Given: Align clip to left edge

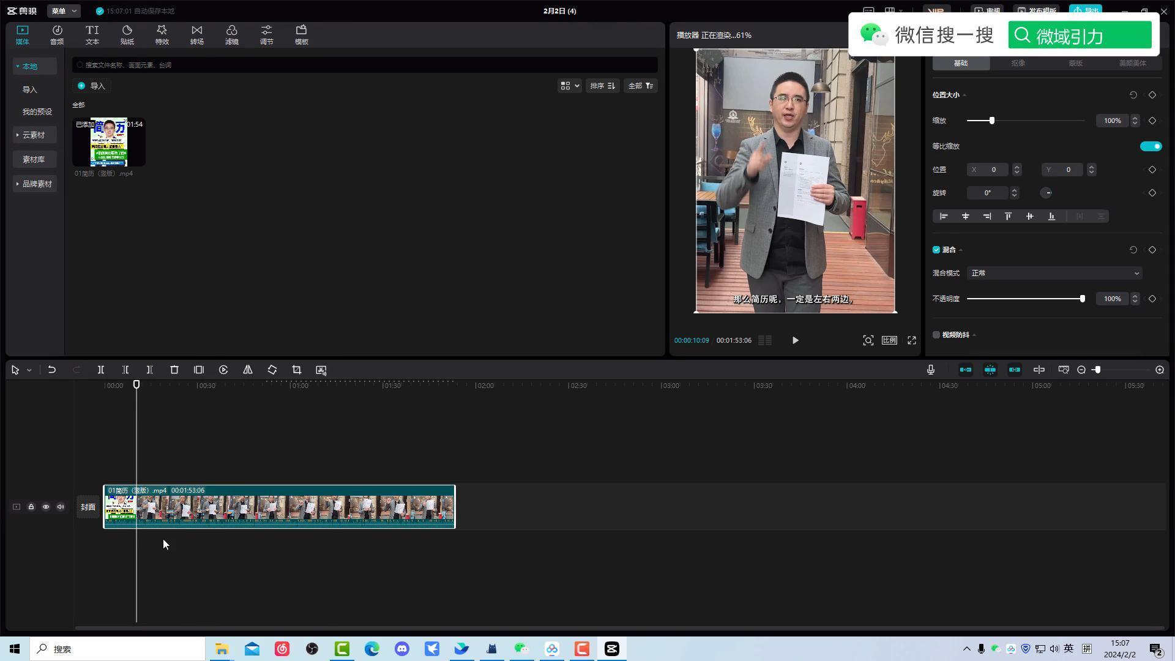Looking at the screenshot, I should pos(944,216).
